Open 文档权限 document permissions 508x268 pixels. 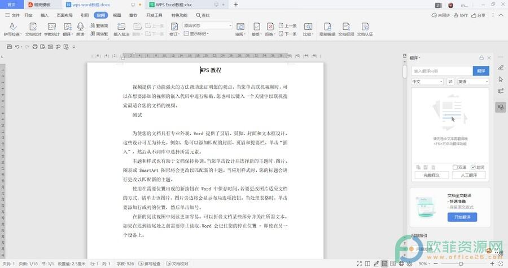coord(346,29)
